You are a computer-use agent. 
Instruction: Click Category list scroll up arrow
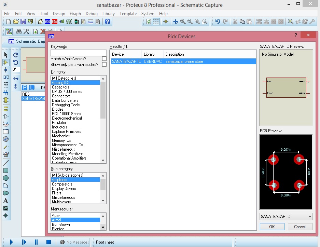pos(103,79)
